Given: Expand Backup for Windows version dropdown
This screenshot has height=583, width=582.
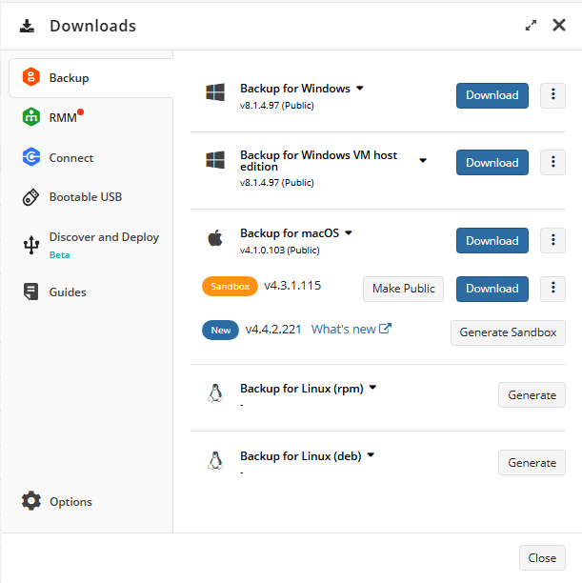Looking at the screenshot, I should pos(360,89).
